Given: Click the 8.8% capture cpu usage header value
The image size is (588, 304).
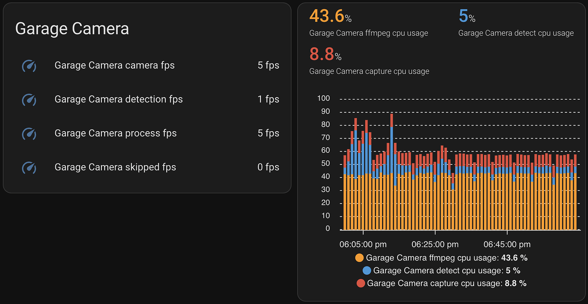Looking at the screenshot, I should point(326,54).
